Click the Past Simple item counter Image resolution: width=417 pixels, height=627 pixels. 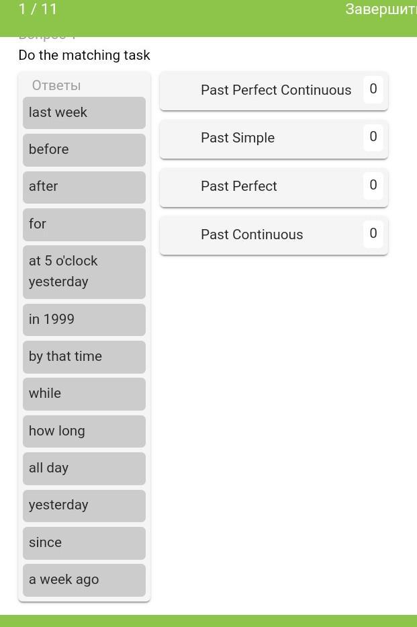coord(373,137)
